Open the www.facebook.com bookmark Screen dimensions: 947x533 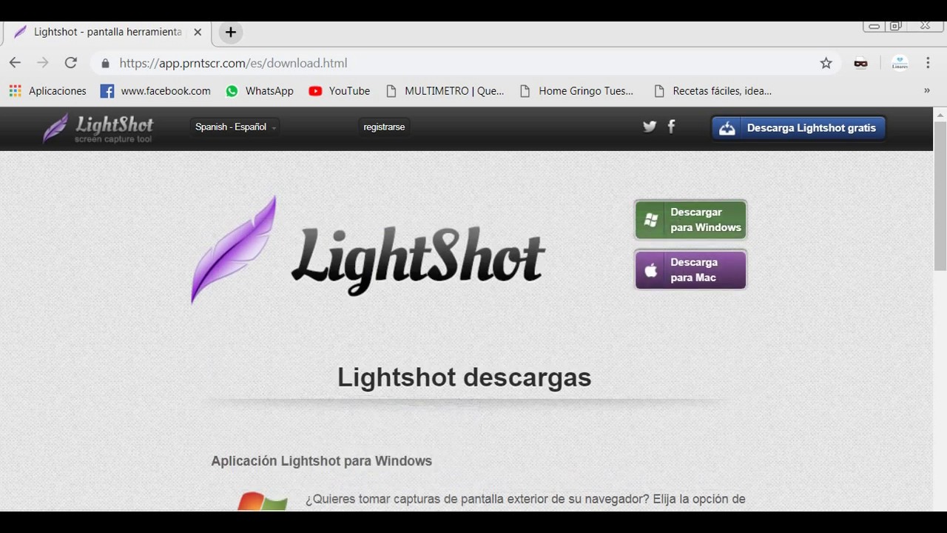pos(155,91)
